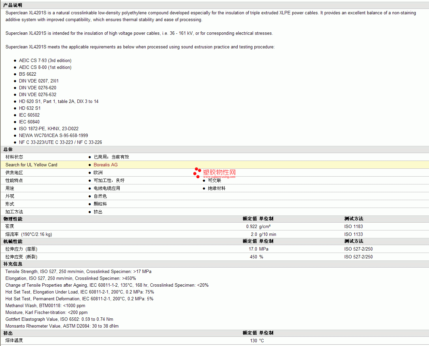Click the 物理性能 section header
This screenshot has height=346, width=429.
pyautogui.click(x=13, y=219)
